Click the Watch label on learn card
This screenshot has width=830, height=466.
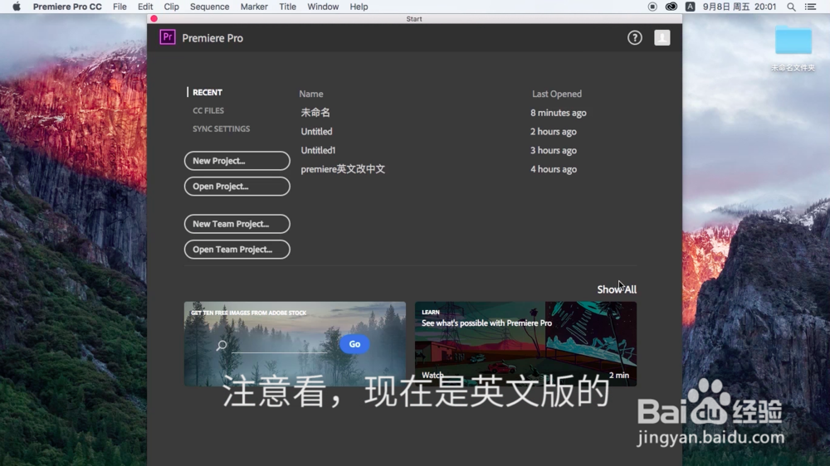pyautogui.click(x=432, y=375)
